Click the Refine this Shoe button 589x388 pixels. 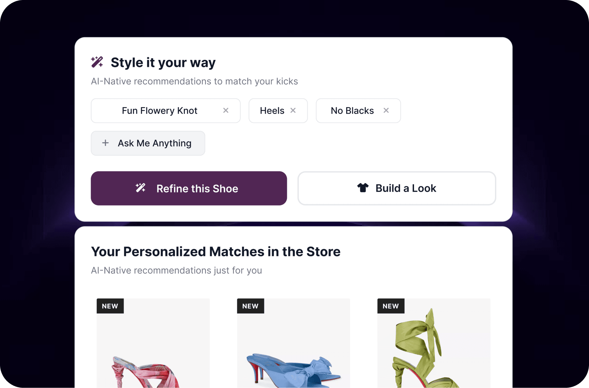click(189, 188)
